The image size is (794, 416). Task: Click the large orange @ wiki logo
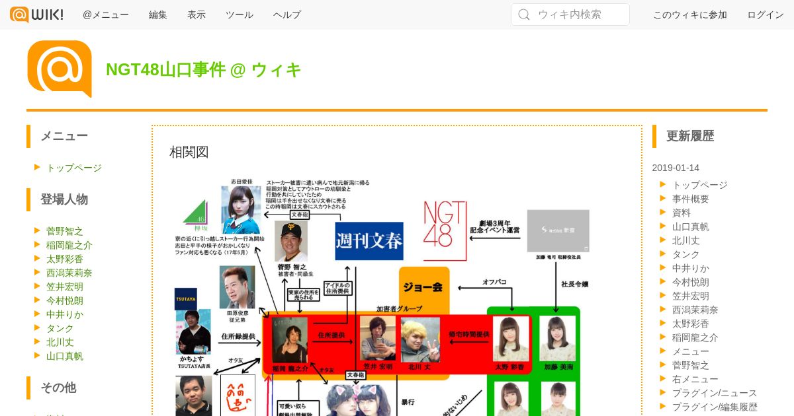coord(60,69)
